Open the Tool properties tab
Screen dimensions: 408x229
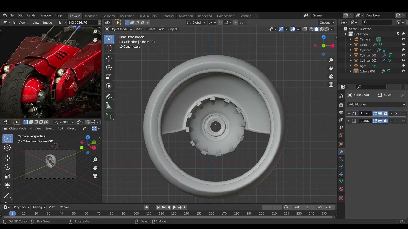pyautogui.click(x=341, y=96)
